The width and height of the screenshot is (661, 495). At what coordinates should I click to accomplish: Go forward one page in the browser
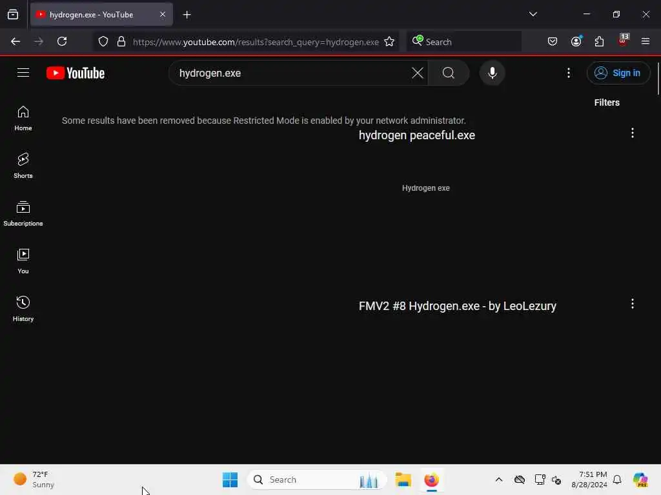[38, 41]
